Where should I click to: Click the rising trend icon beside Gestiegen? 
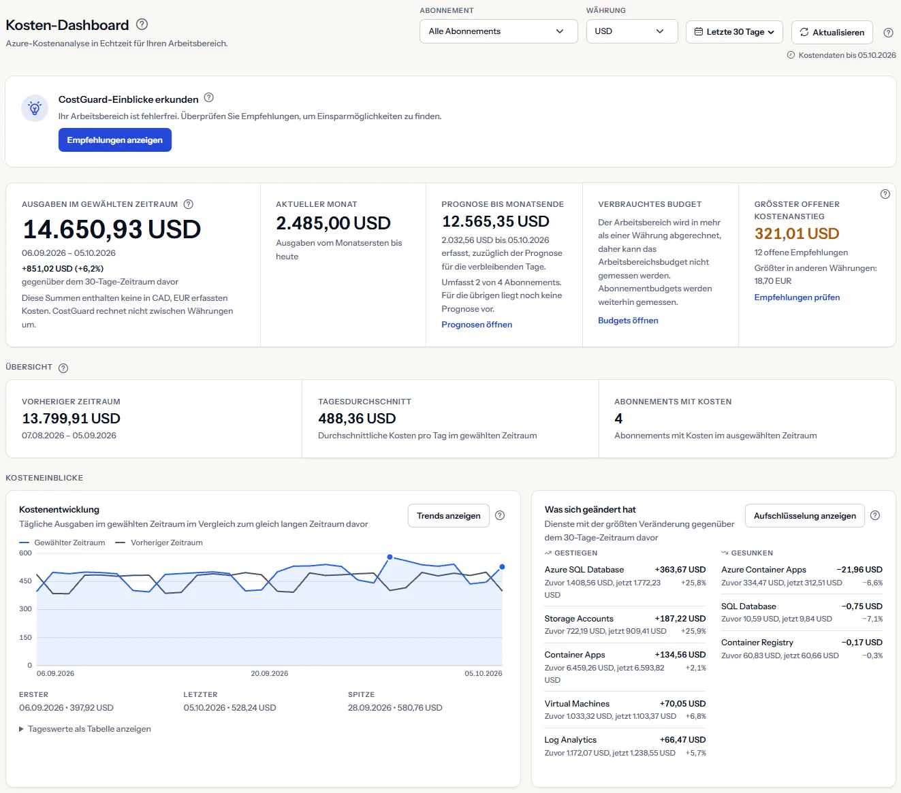point(548,553)
